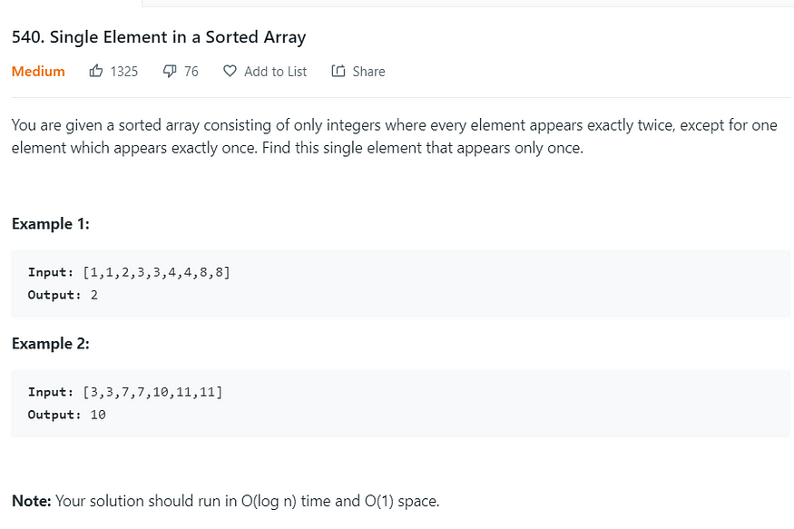Open the Add to List link

tap(276, 72)
